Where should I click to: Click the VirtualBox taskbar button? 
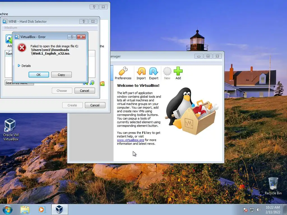click(x=59, y=209)
